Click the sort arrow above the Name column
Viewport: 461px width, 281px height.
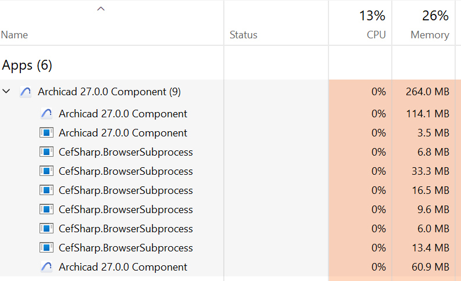(x=101, y=9)
